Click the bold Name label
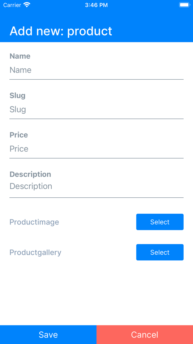Image resolution: width=193 pixels, height=344 pixels. (20, 56)
